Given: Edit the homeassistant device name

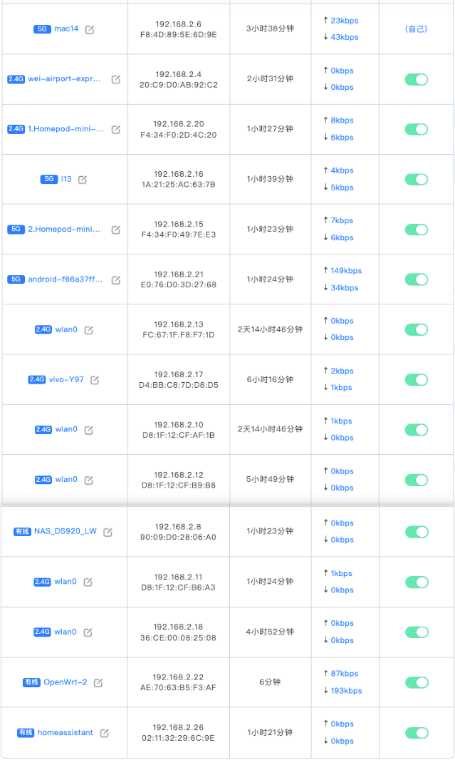Looking at the screenshot, I should 105,733.
